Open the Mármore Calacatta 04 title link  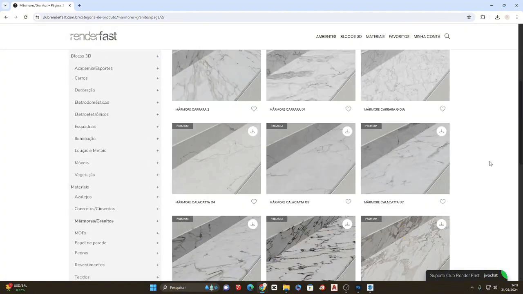(195, 202)
